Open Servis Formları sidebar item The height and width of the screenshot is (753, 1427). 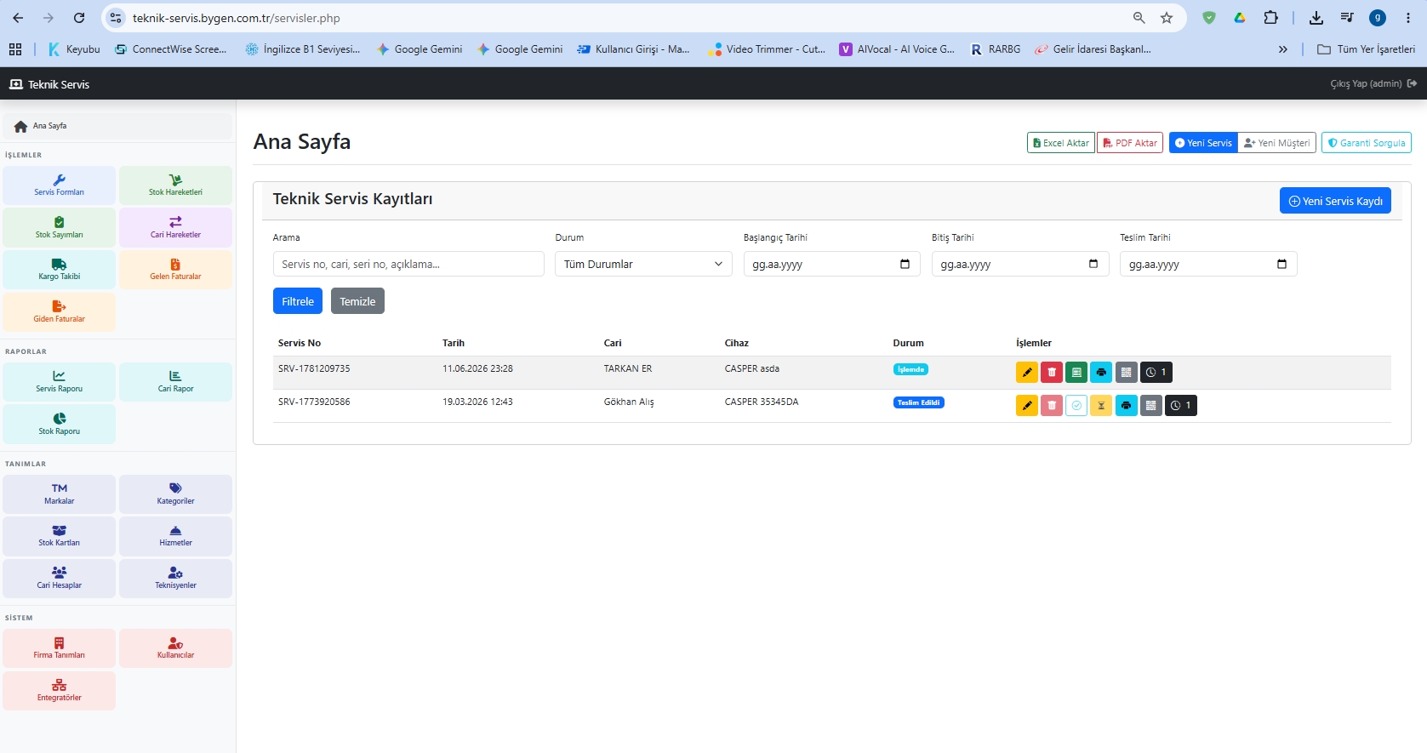pyautogui.click(x=59, y=185)
